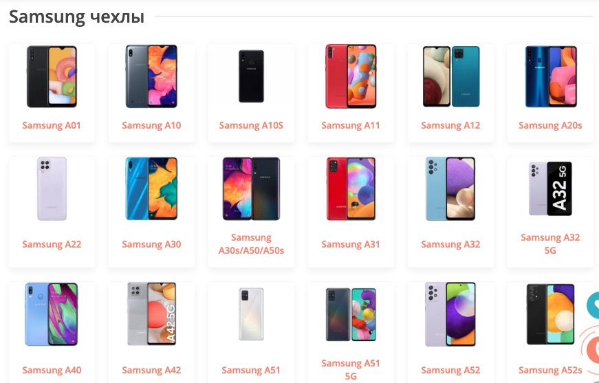Choose the Samsung A12 teal phone image
Image resolution: width=599 pixels, height=383 pixels.
(x=450, y=76)
